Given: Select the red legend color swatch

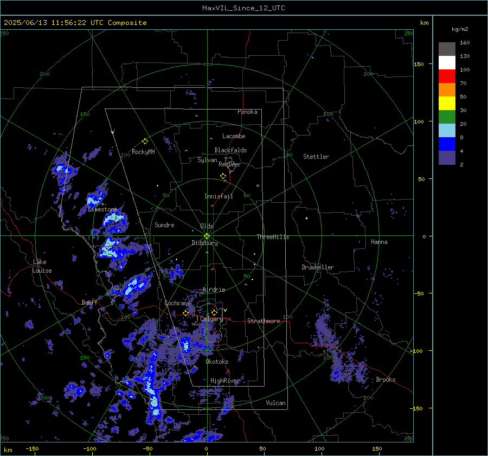Looking at the screenshot, I should pos(447,76).
